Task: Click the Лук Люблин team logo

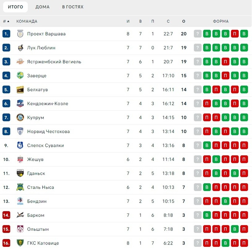Action: click(20, 48)
